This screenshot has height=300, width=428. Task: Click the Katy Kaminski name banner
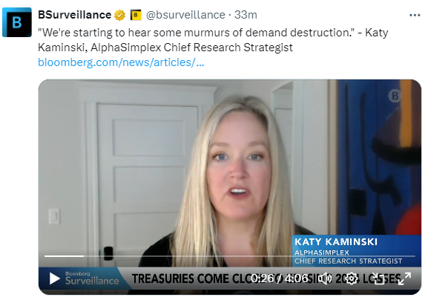point(357,250)
